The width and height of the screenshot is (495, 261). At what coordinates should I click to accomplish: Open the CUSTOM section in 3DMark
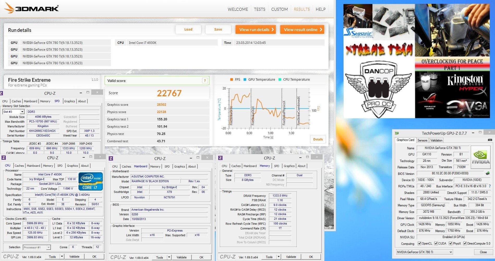pyautogui.click(x=280, y=9)
